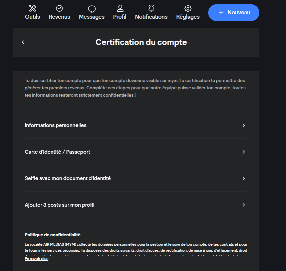Screen dimensions: 286x271
Task: Open the En savoir plus link
Action: 36,258
